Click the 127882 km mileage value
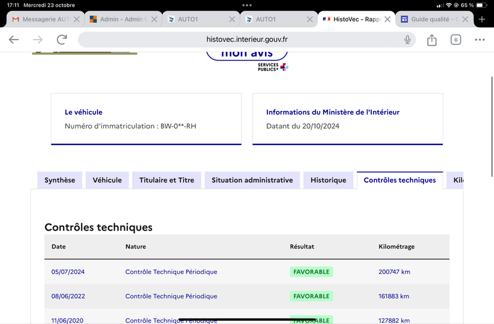494x324 pixels. pos(394,320)
